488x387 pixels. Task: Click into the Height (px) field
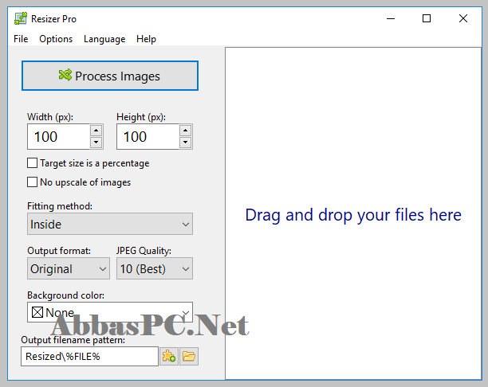(148, 137)
